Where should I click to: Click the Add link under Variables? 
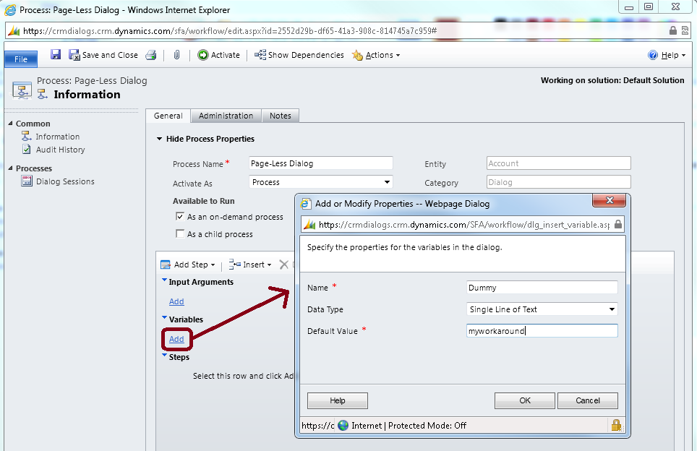click(176, 339)
